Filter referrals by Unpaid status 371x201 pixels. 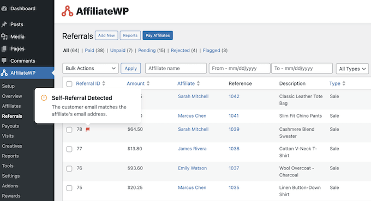[118, 50]
